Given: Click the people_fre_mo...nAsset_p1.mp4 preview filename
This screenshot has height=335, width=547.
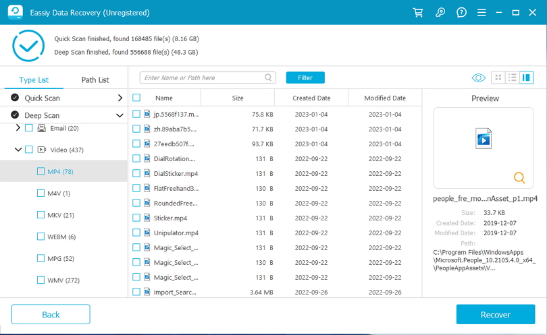Looking at the screenshot, I should (485, 198).
